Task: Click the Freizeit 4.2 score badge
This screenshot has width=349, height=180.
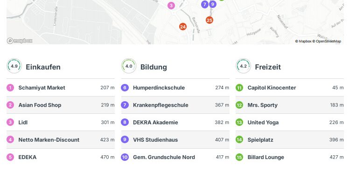Action: pyautogui.click(x=244, y=66)
